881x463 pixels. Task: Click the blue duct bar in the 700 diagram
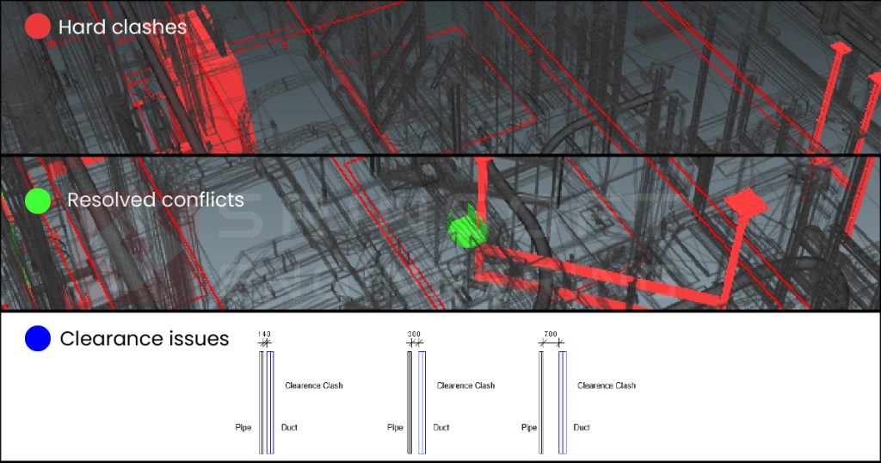click(x=563, y=402)
